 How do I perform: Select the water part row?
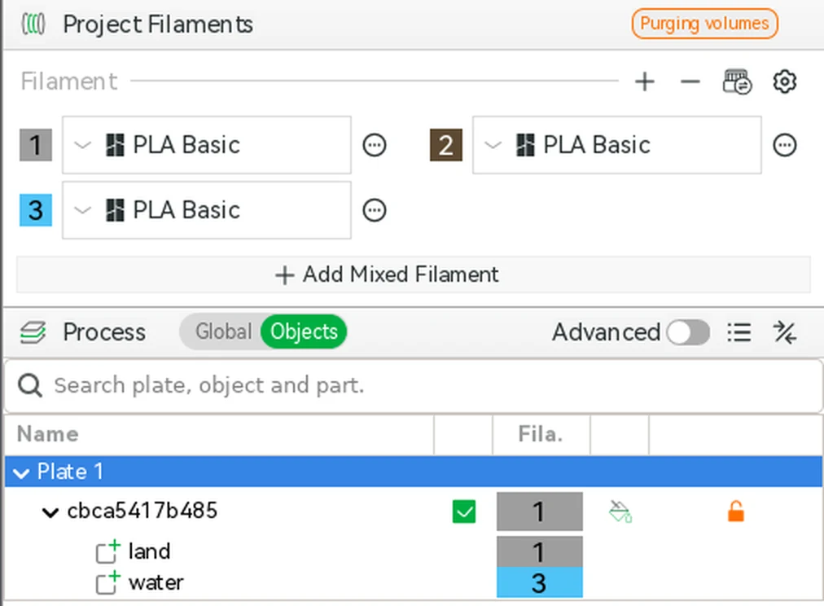click(x=156, y=583)
